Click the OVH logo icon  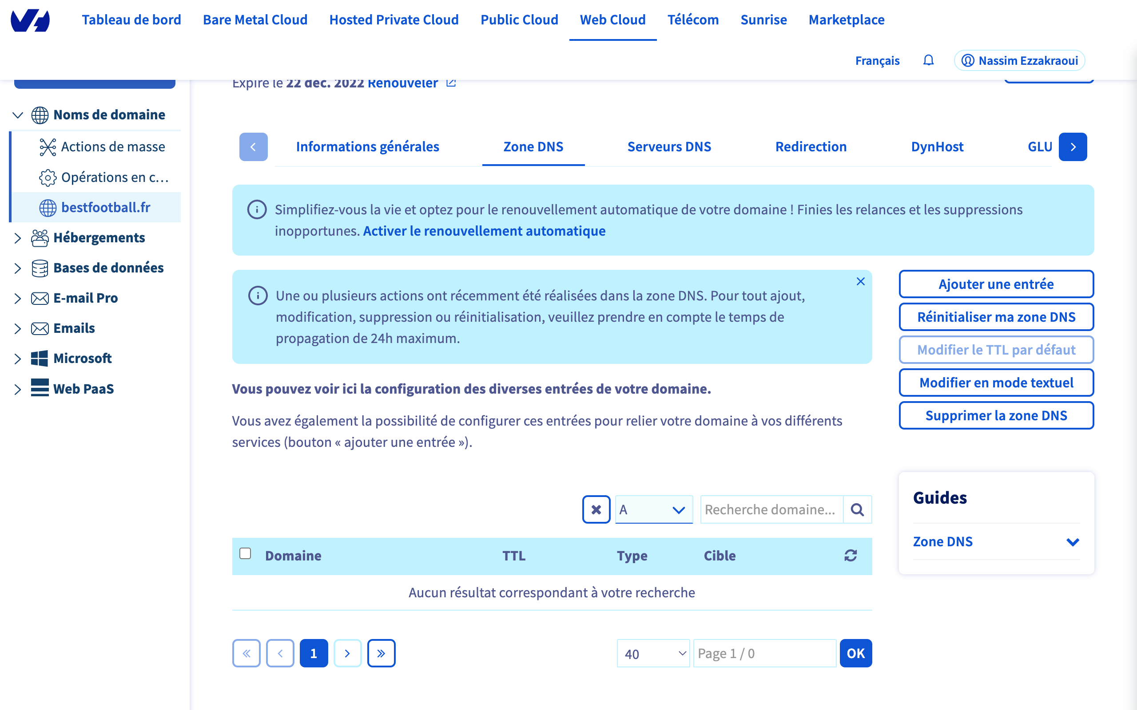click(x=31, y=20)
